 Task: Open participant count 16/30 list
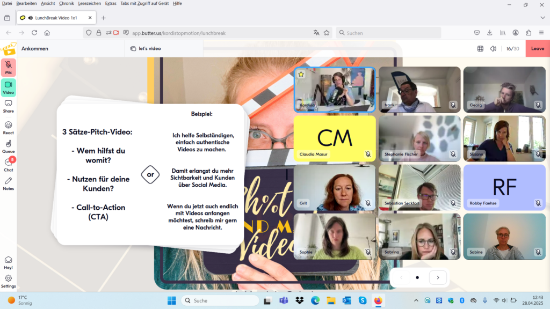pos(512,49)
